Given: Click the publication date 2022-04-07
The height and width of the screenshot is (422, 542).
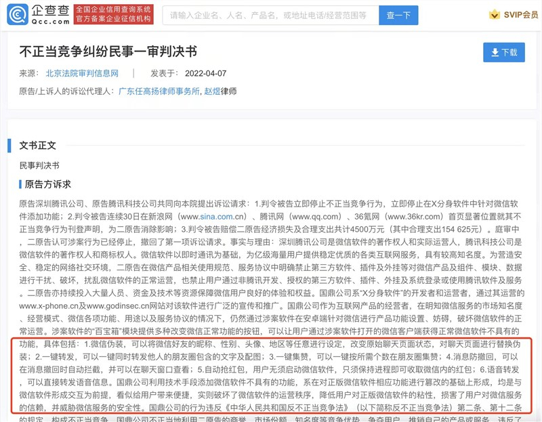Looking at the screenshot, I should point(207,73).
